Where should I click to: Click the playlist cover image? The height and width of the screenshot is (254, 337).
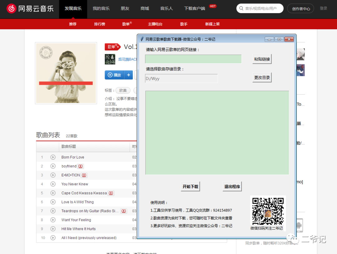66,73
